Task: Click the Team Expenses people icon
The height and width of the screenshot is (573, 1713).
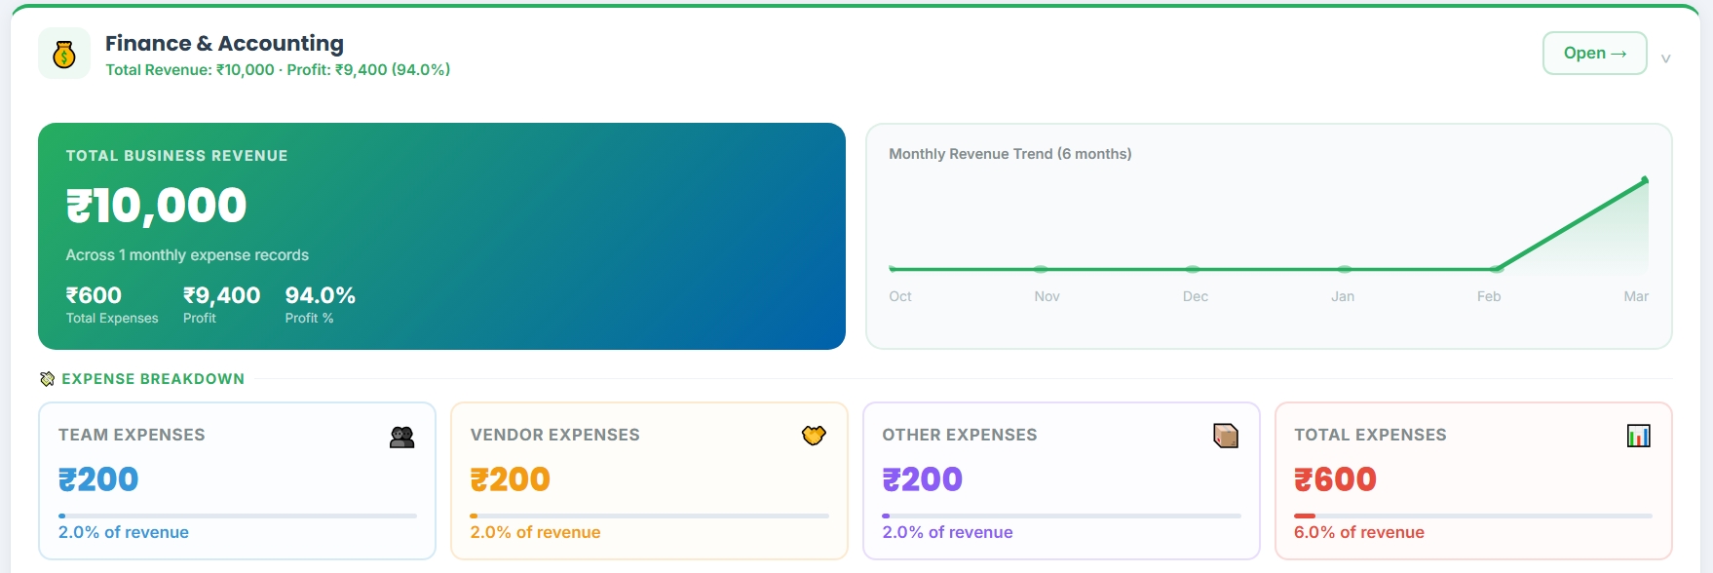Action: [x=401, y=437]
